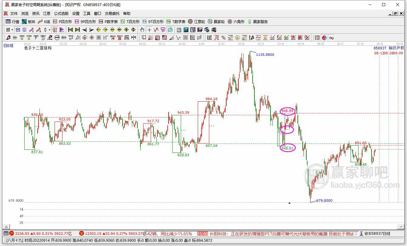This screenshot has width=407, height=246.
Task: Open the T数字表 tool
Action: [x=176, y=22]
